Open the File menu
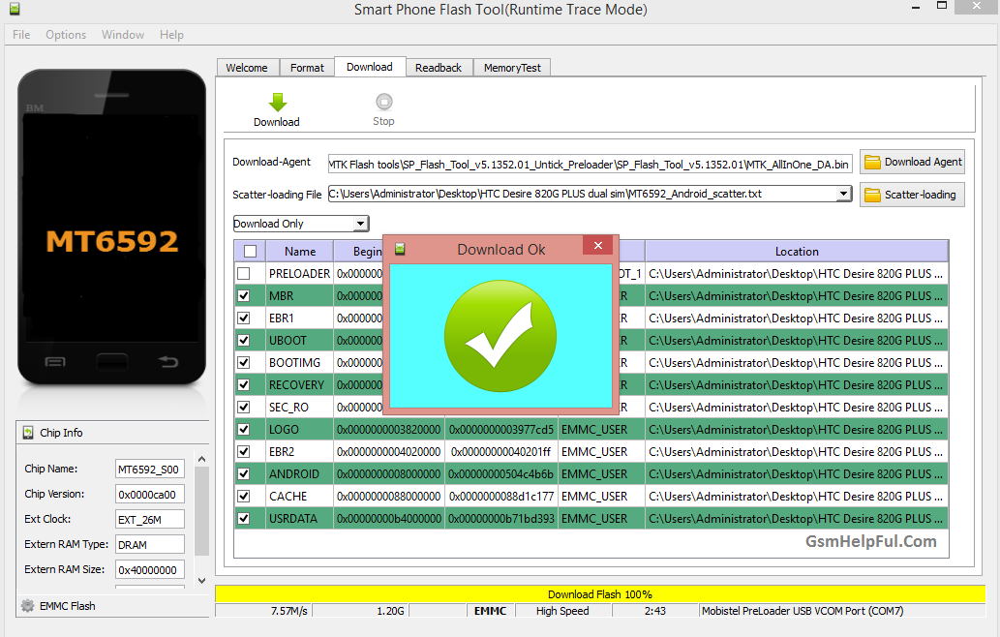Viewport: 1000px width, 637px height. 21,35
